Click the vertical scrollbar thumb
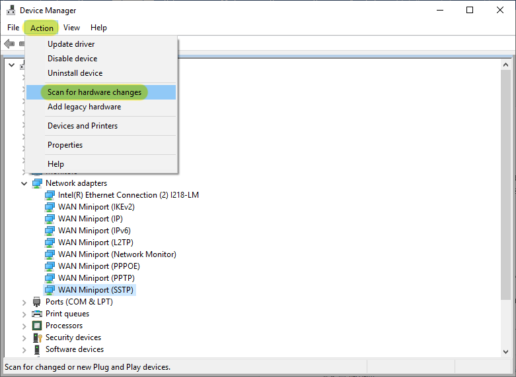Image resolution: width=516 pixels, height=377 pixels. (x=506, y=185)
